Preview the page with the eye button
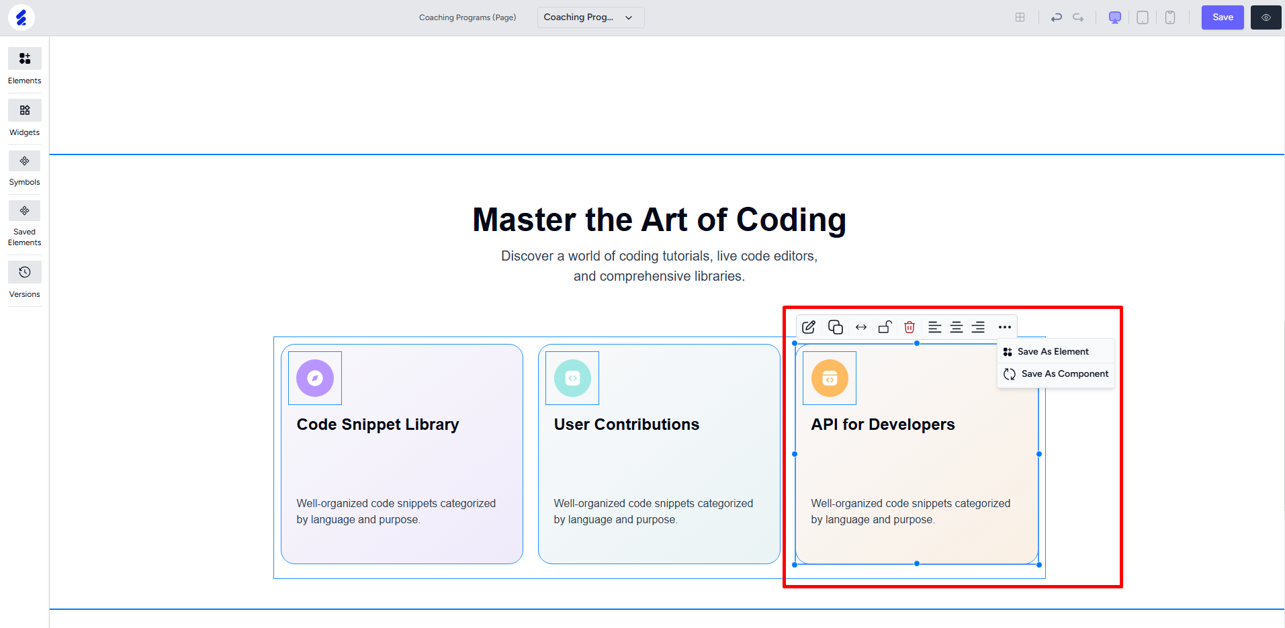Image resolution: width=1285 pixels, height=628 pixels. 1266,17
